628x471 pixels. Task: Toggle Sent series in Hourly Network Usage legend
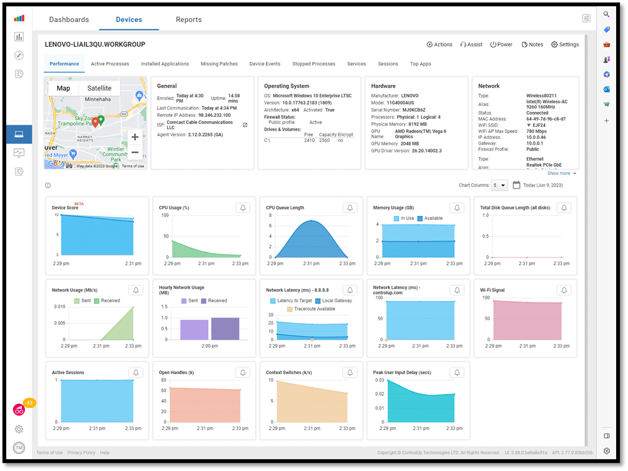[190, 301]
